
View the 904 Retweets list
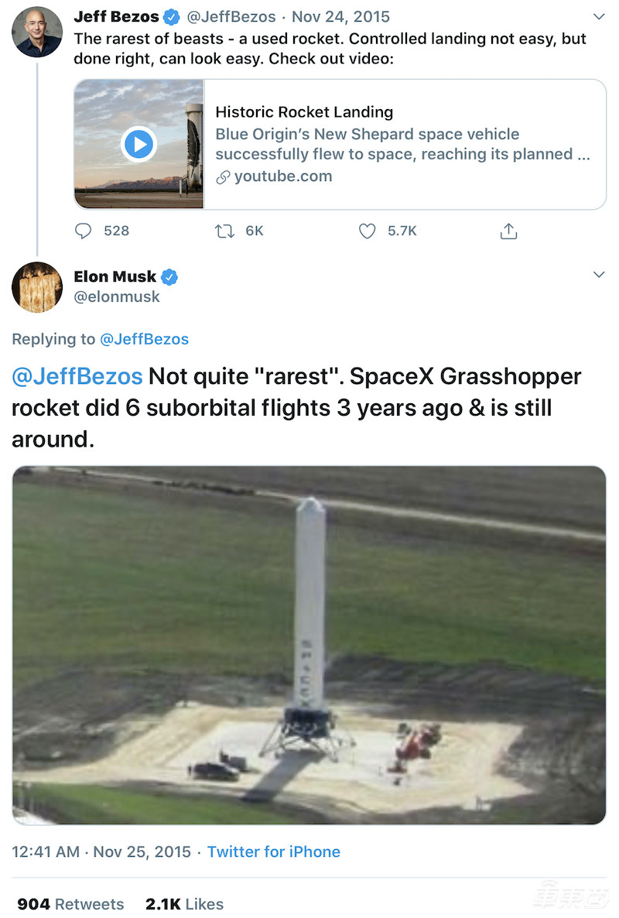(70, 904)
